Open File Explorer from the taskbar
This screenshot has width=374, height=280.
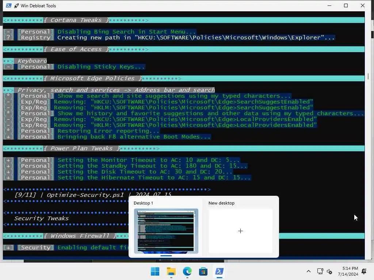coord(171,271)
